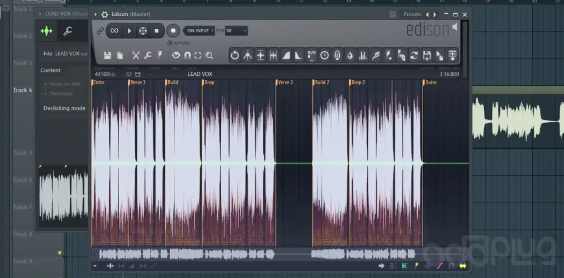This screenshot has width=564, height=278.
Task: Click the Normalize tool icon
Action: (261, 55)
